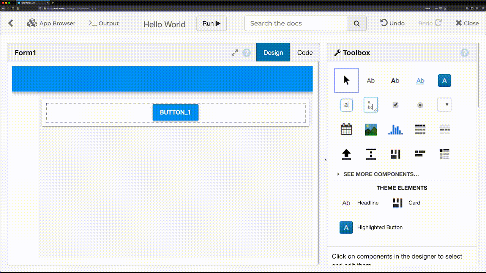The image size is (486, 273).
Task: Click the Spacer component icon
Action: (371, 154)
